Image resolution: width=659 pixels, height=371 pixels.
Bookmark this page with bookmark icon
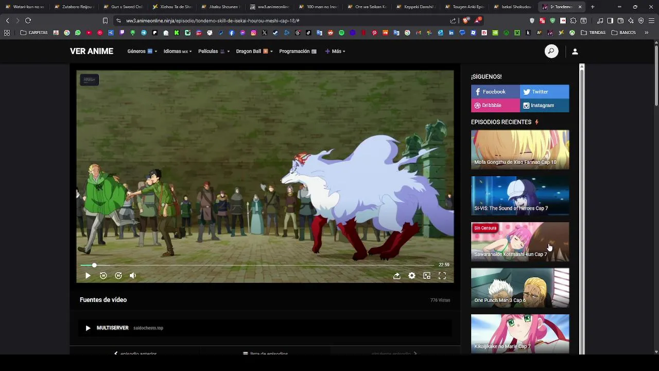105,21
